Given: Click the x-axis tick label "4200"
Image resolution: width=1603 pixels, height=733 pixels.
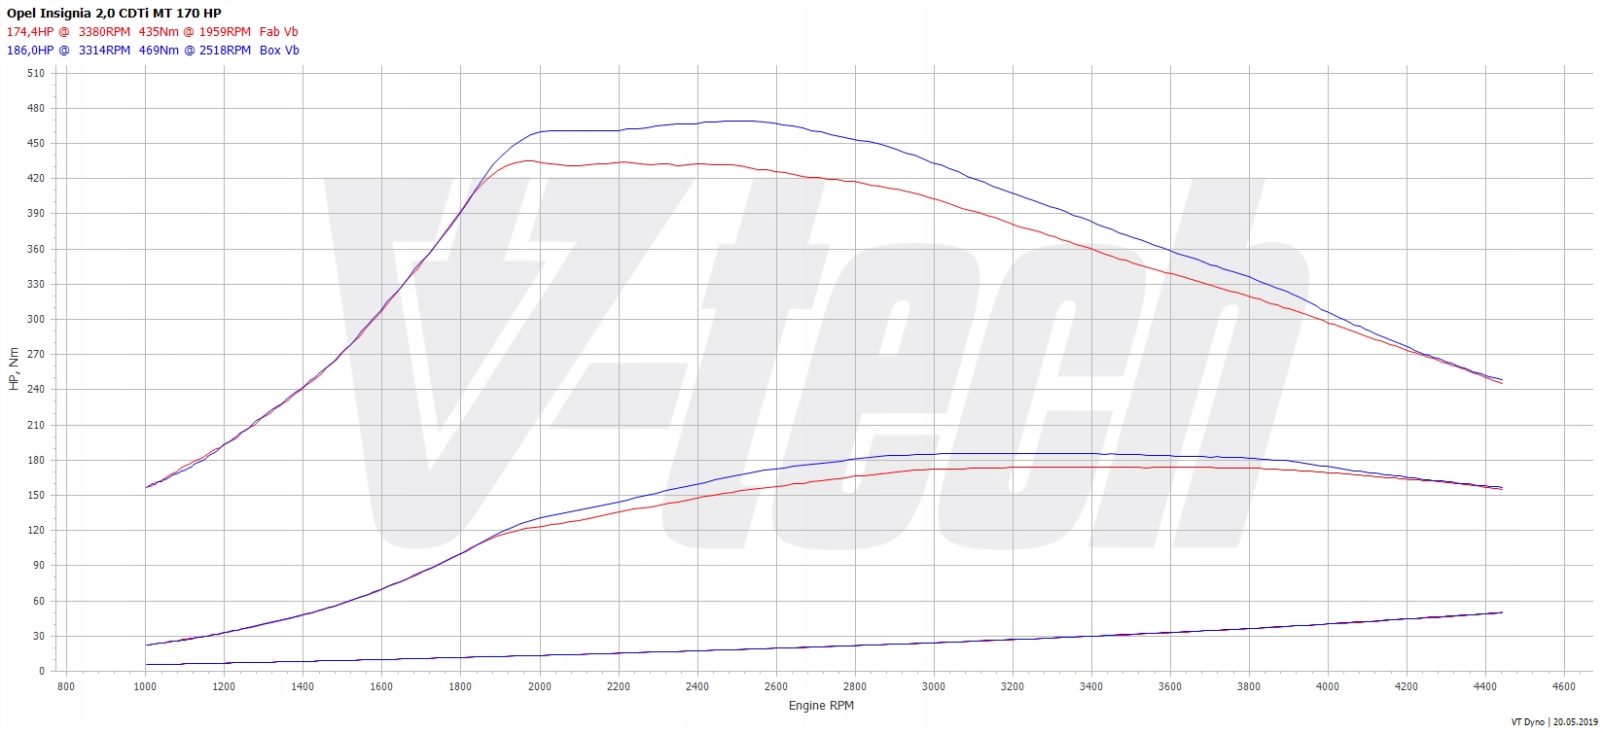Looking at the screenshot, I should point(1407,686).
